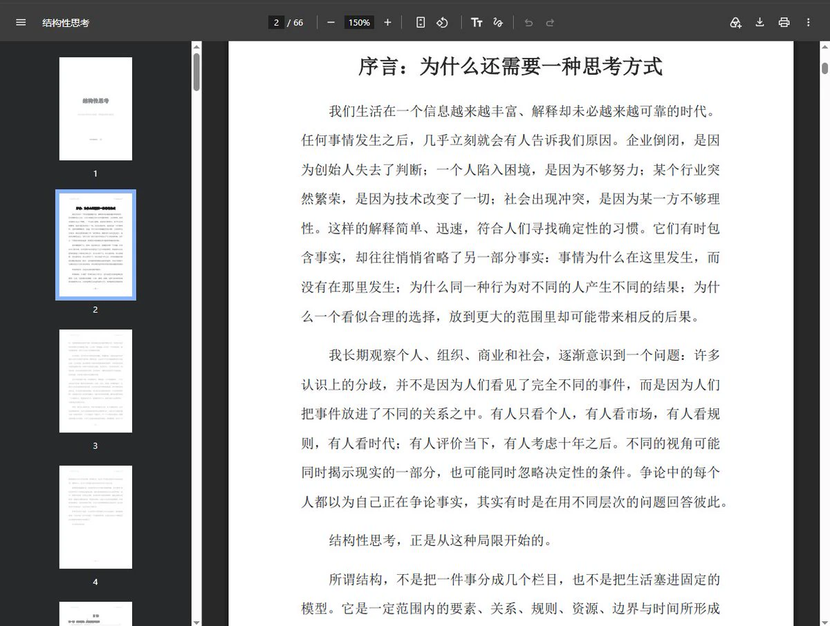Click the zoom out minus button
830x626 pixels.
[331, 22]
